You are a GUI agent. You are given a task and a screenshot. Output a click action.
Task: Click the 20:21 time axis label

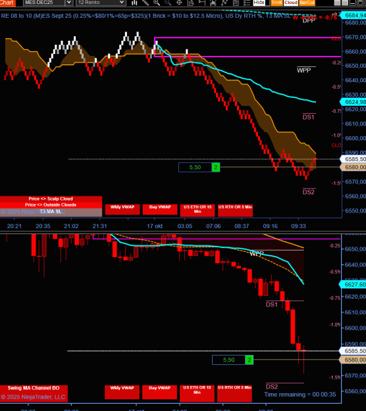coord(14,226)
